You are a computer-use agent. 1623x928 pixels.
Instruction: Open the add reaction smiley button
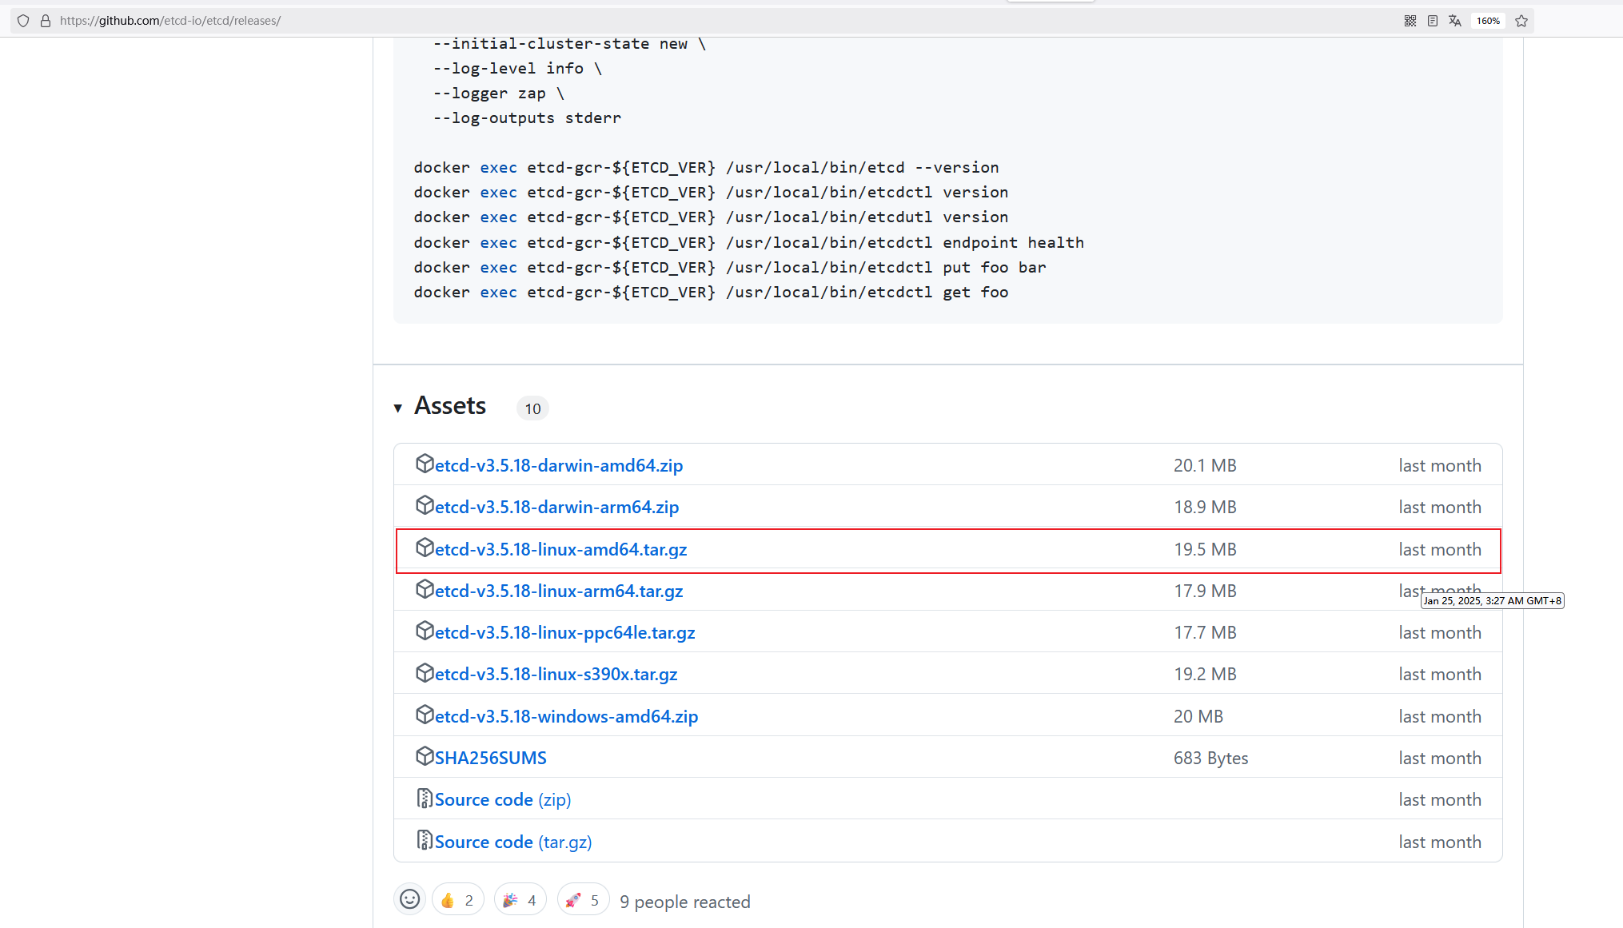409,899
